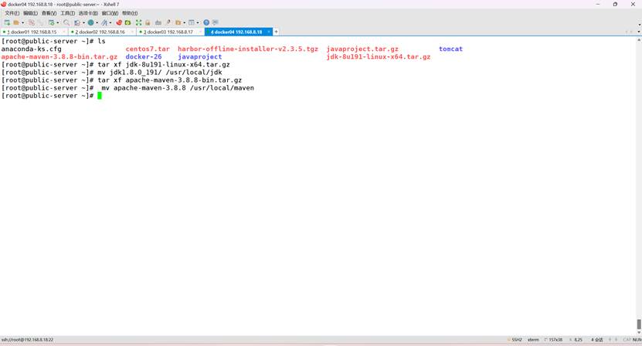Click the chat bubble feedback icon
Viewport: 642px width, 346px height.
(x=216, y=22)
